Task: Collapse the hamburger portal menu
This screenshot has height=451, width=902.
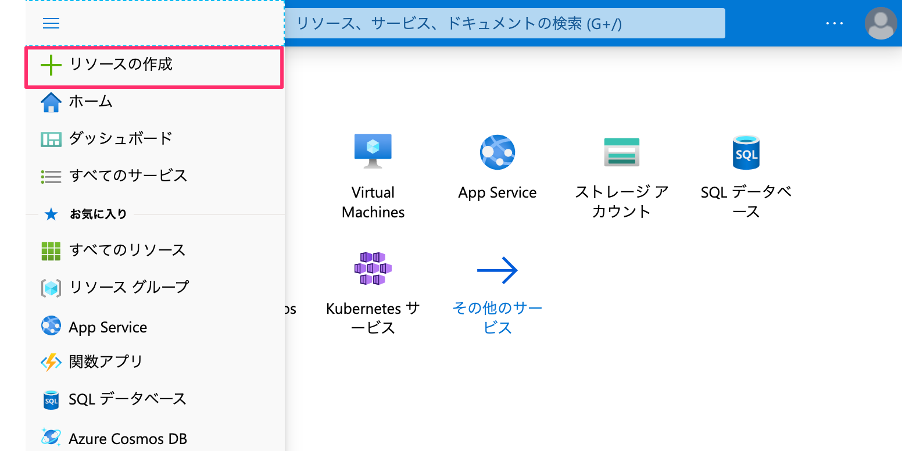Action: tap(51, 23)
